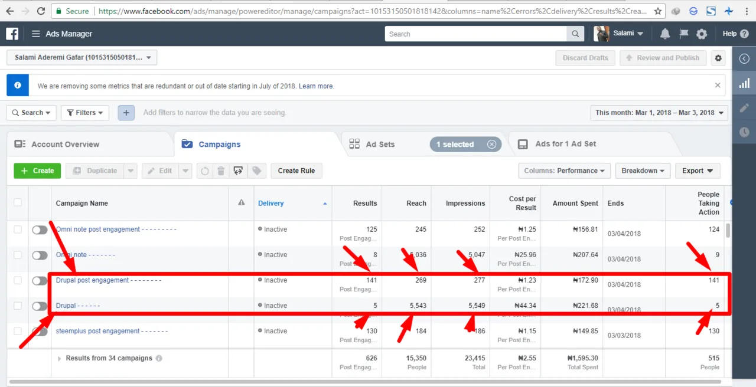Reload the browser page
756x387 pixels.
point(41,11)
